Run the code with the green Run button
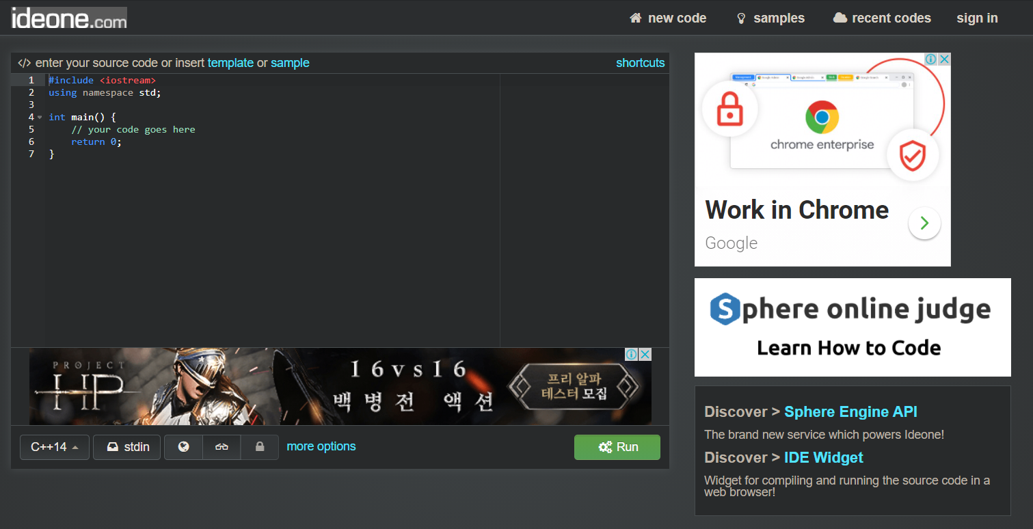Image resolution: width=1033 pixels, height=529 pixels. 617,447
